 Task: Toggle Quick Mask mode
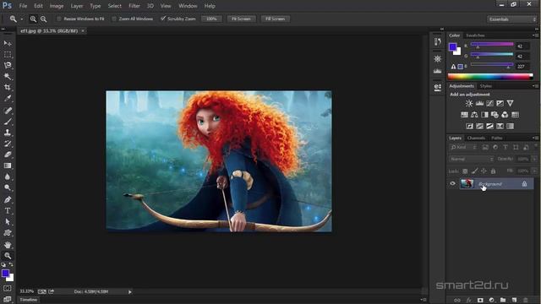point(8,288)
